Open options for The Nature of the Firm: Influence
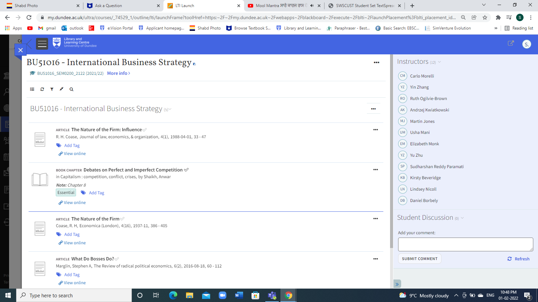 pos(376,130)
